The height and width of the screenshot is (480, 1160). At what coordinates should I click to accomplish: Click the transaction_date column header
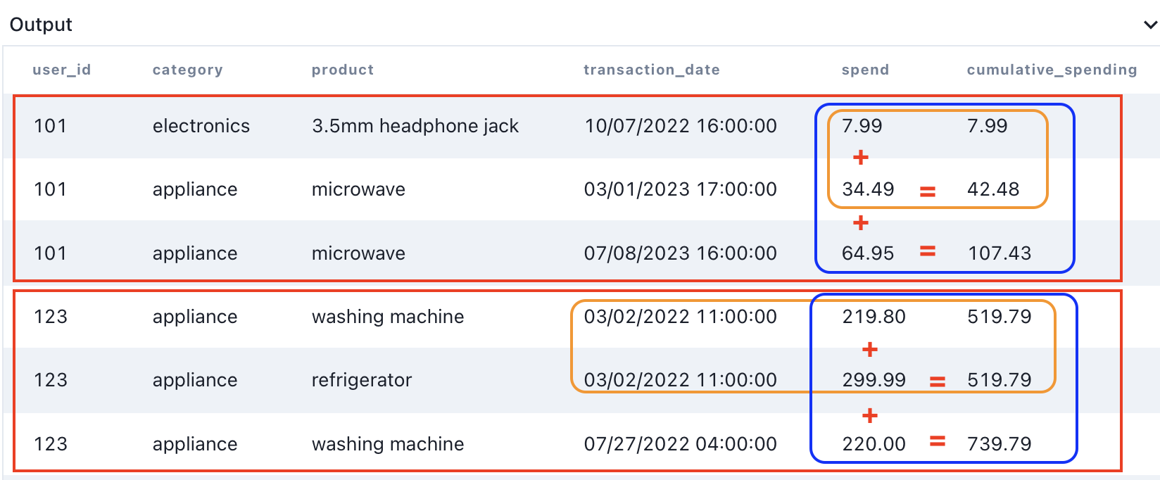tap(651, 70)
